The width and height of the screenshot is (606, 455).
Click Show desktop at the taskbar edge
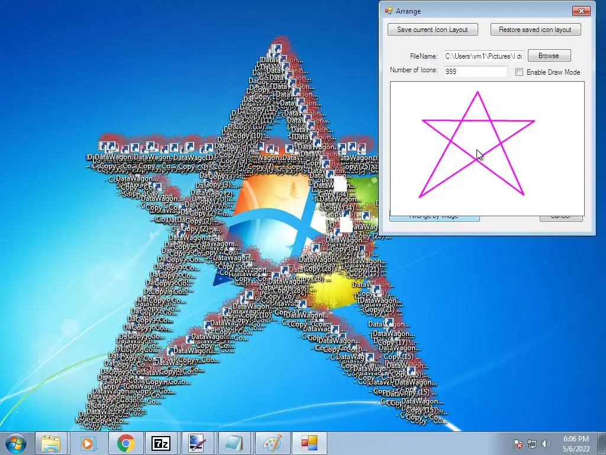(x=602, y=443)
